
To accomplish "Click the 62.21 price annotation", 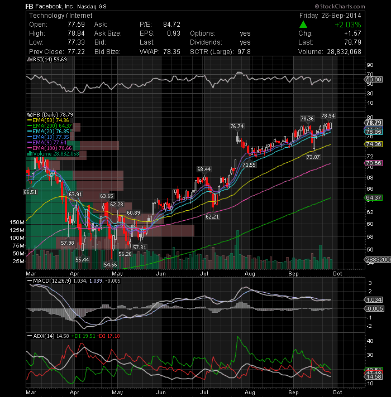I will point(212,217).
